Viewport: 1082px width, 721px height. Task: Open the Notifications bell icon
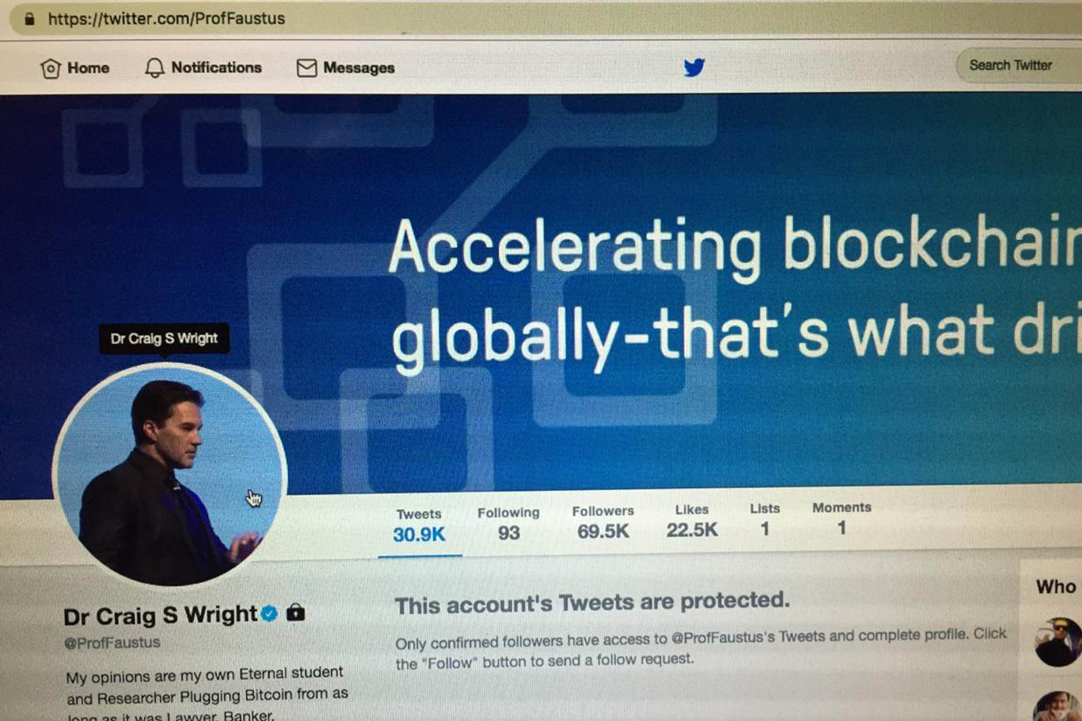(154, 68)
